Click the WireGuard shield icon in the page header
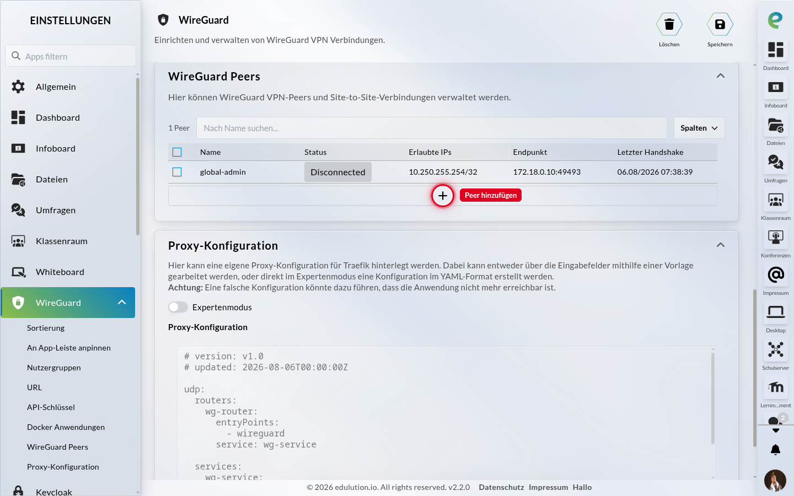Screen dimensions: 794x496 163,20
